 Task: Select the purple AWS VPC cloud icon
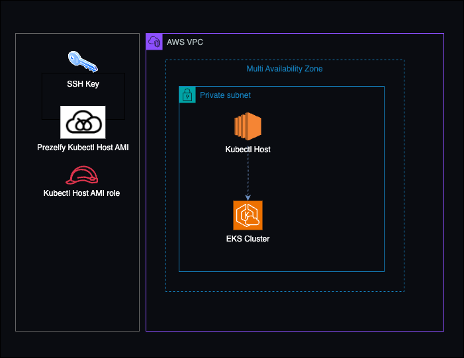(154, 42)
